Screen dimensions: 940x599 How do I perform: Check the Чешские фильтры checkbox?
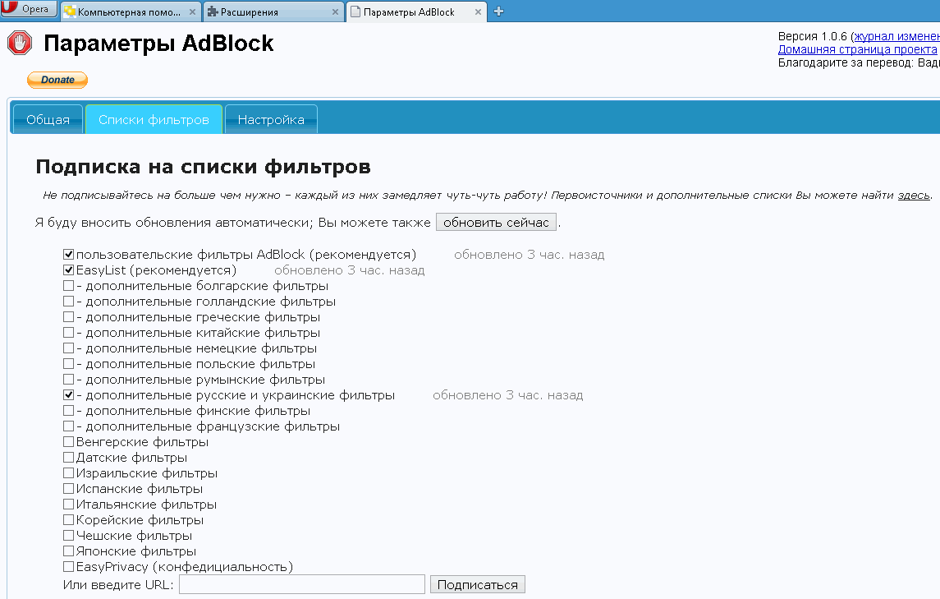(69, 536)
